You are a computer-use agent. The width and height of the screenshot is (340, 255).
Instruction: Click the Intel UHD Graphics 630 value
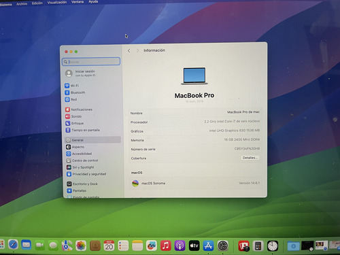click(x=235, y=131)
